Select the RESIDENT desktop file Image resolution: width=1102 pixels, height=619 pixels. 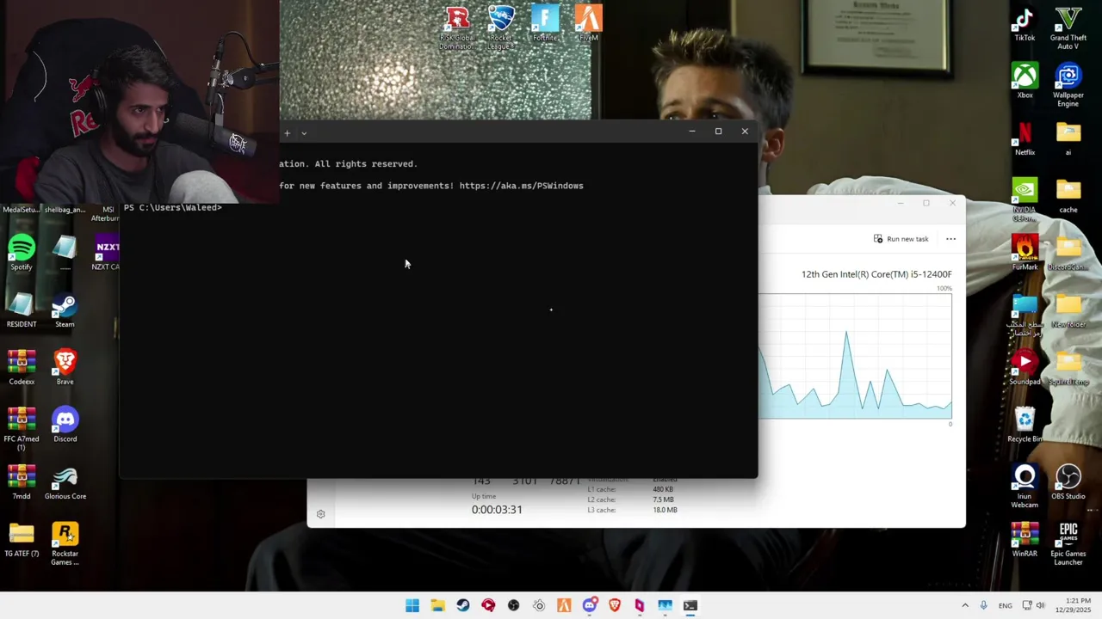[x=22, y=311]
